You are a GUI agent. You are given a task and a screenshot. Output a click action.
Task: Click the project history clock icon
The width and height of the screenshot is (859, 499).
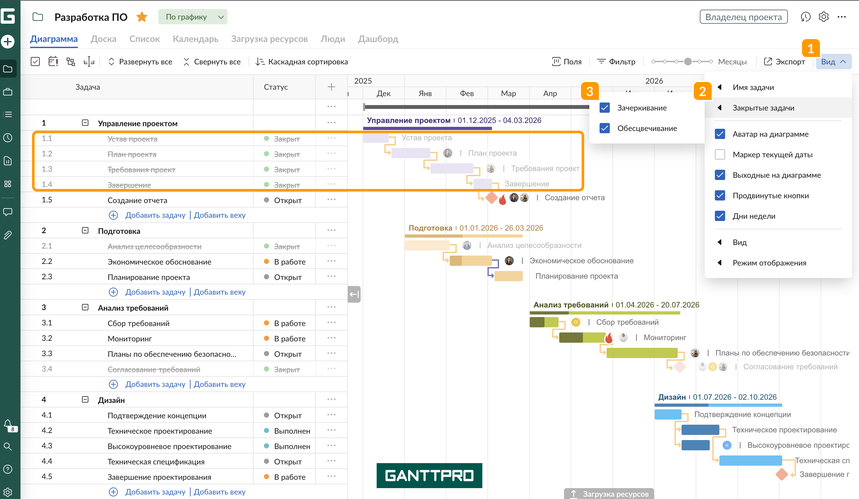805,17
